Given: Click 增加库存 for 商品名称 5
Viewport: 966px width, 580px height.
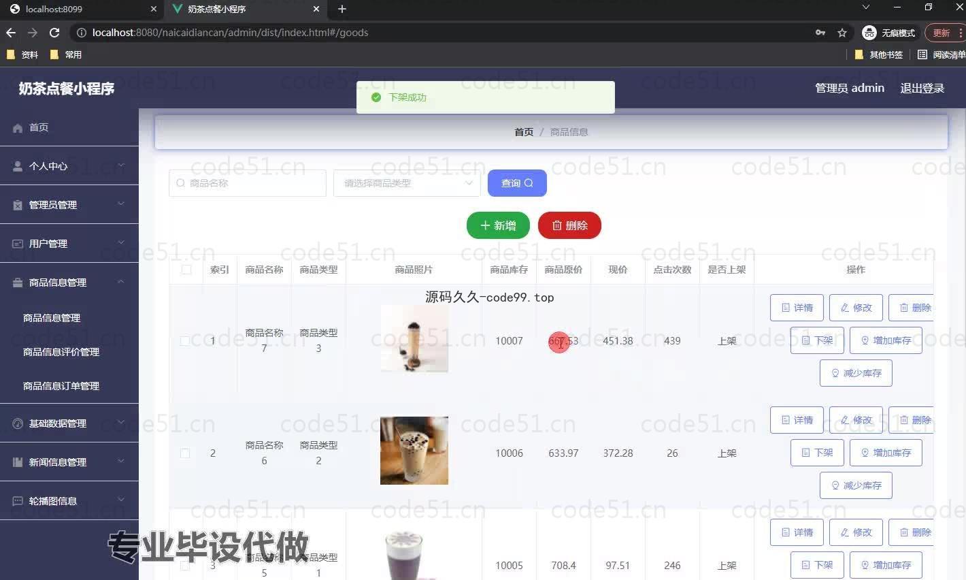Looking at the screenshot, I should [x=886, y=565].
